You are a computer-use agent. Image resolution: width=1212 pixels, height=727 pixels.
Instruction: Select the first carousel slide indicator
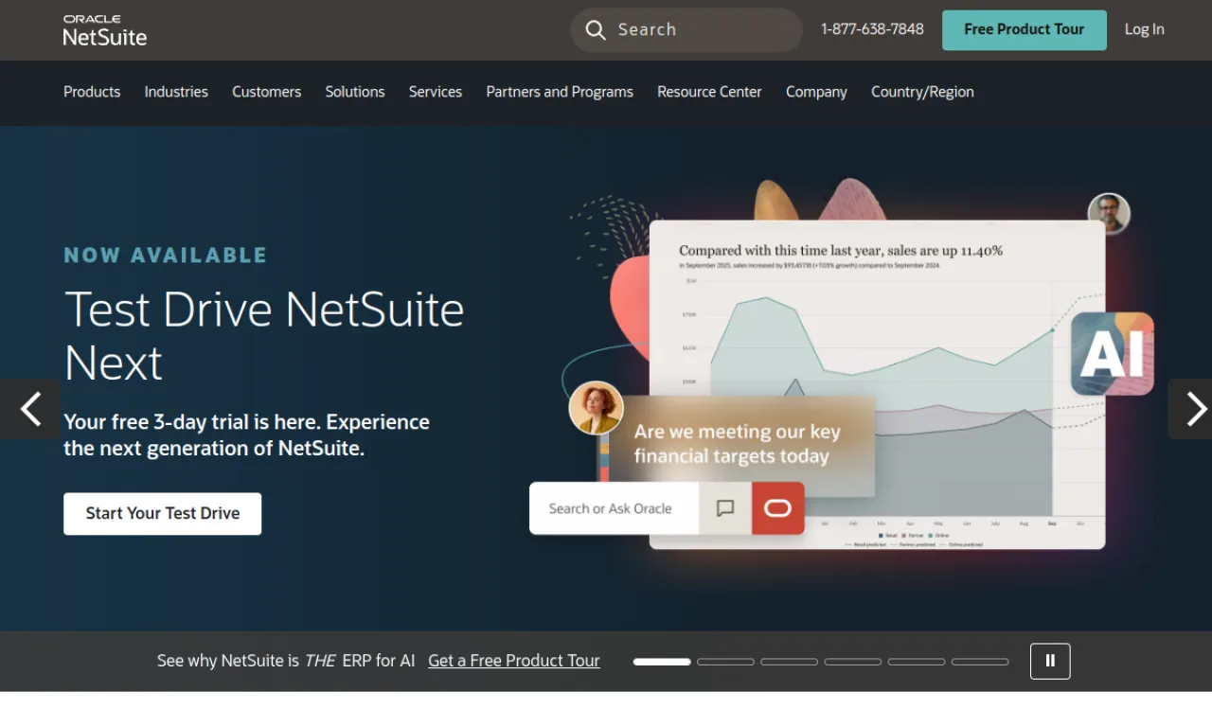pyautogui.click(x=662, y=662)
